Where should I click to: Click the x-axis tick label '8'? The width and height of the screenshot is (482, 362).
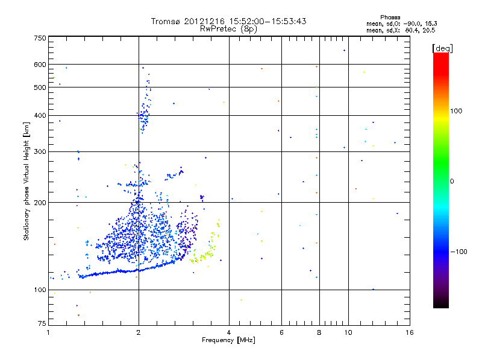point(319,332)
